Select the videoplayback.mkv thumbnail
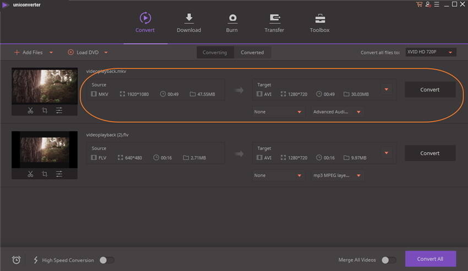 (45, 86)
